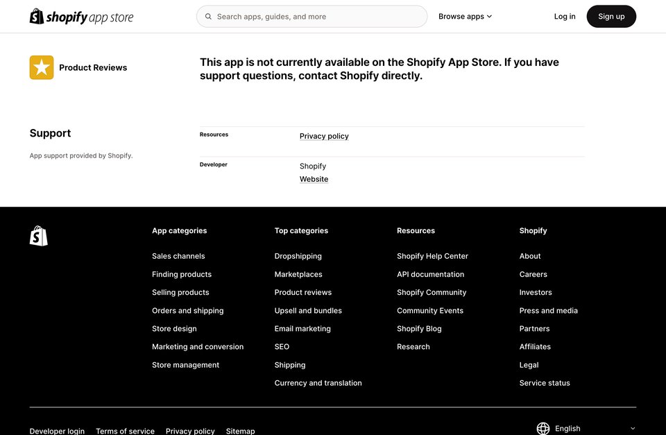
Task: Click the Product Reviews star icon
Action: pos(42,67)
